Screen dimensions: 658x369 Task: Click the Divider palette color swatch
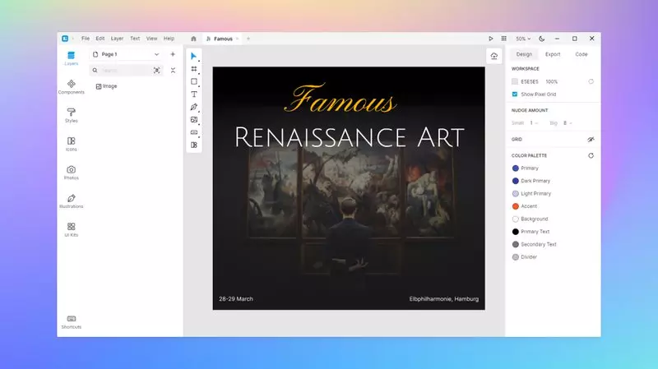click(x=516, y=257)
